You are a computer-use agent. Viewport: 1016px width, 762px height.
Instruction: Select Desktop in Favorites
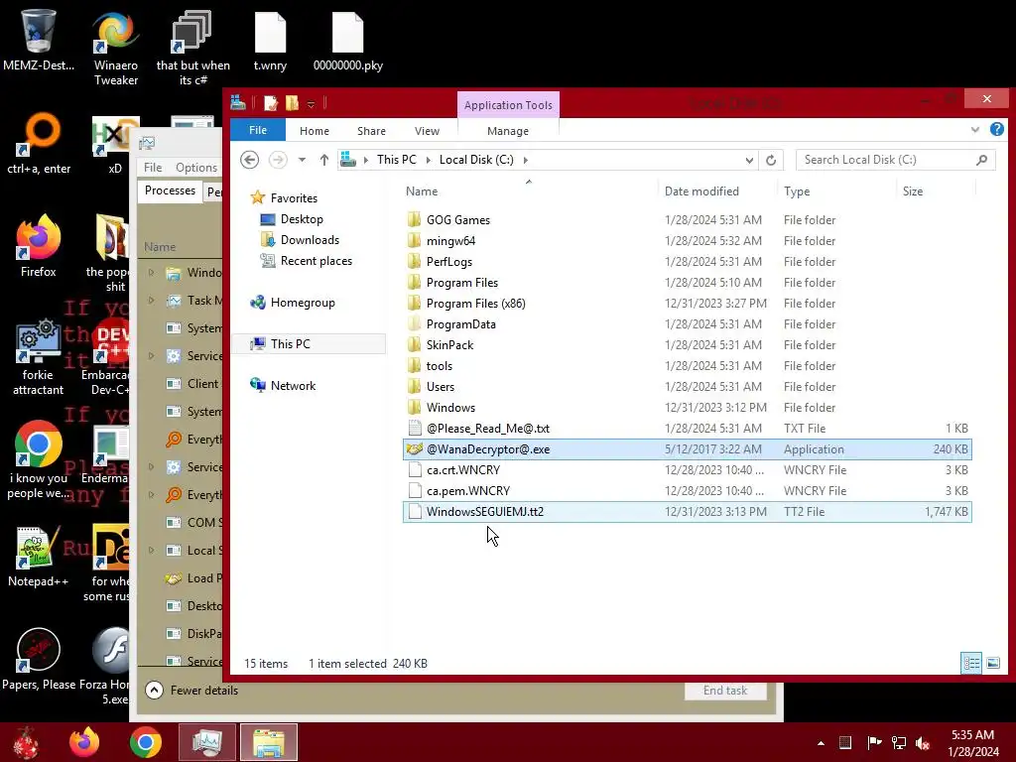292,219
